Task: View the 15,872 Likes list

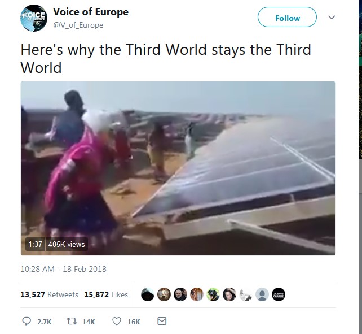Action: (106, 294)
